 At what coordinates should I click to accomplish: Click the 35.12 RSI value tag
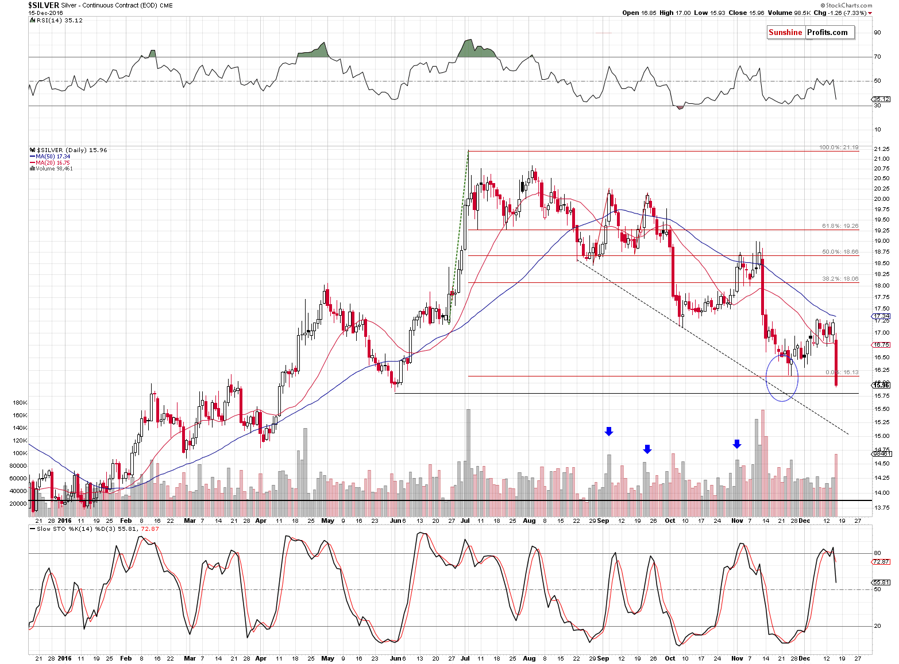882,99
